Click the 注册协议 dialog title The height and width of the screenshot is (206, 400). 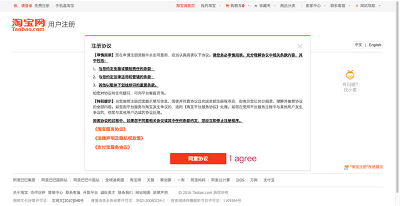[101, 46]
